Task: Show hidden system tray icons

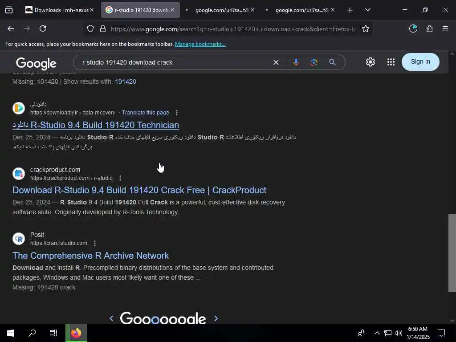Action: tap(377, 333)
